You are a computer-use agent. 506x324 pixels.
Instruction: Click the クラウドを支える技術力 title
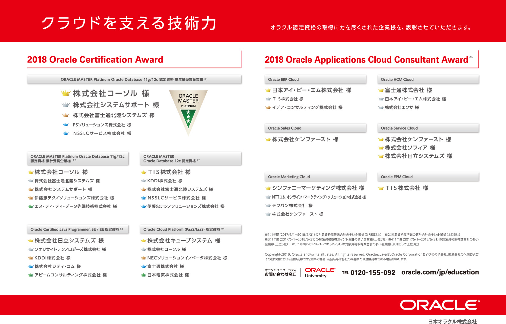[x=129, y=23]
